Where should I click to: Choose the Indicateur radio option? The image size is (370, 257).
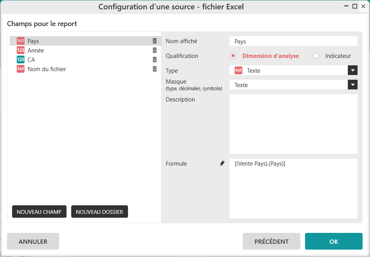click(x=316, y=56)
